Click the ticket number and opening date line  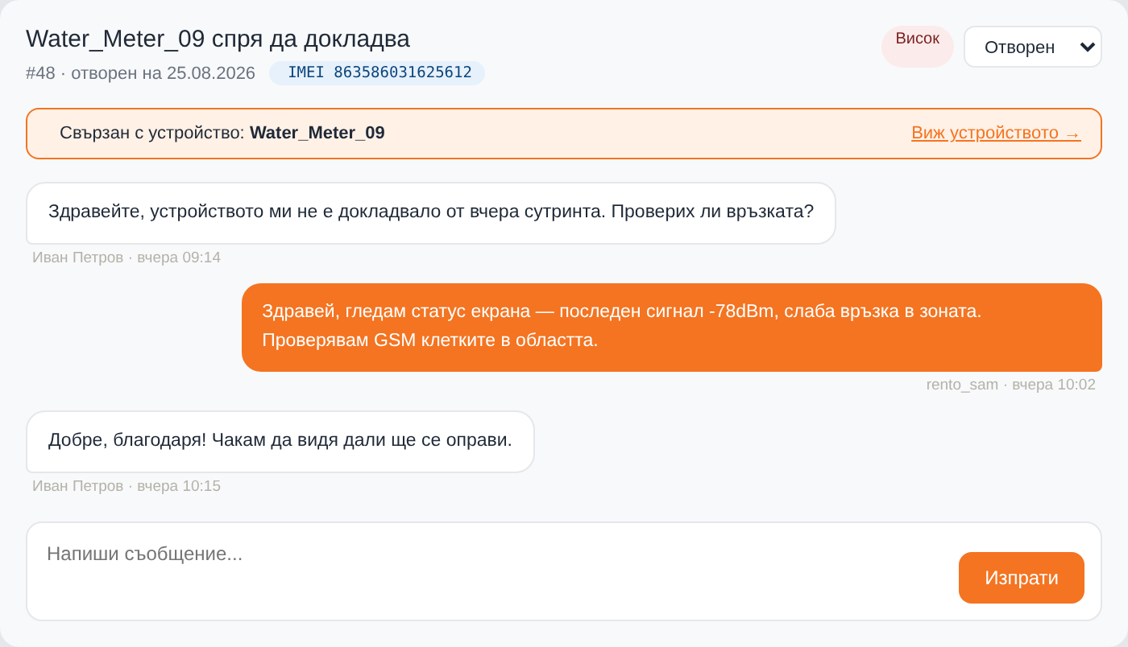(x=140, y=73)
